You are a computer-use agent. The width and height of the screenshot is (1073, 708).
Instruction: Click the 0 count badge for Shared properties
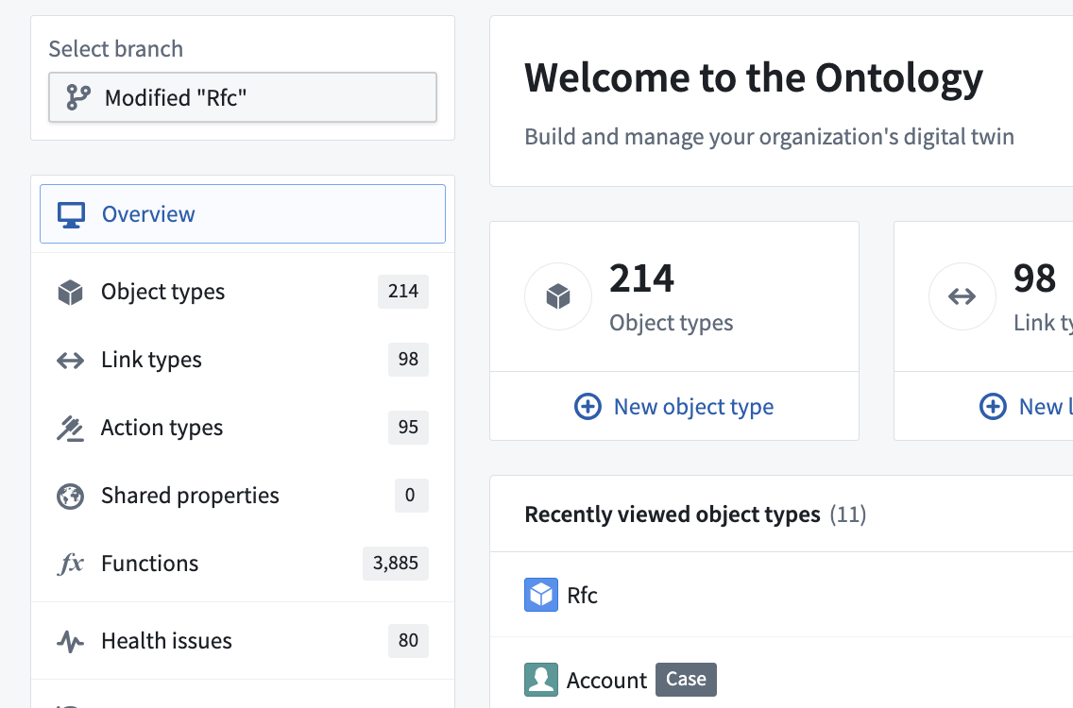coord(411,496)
